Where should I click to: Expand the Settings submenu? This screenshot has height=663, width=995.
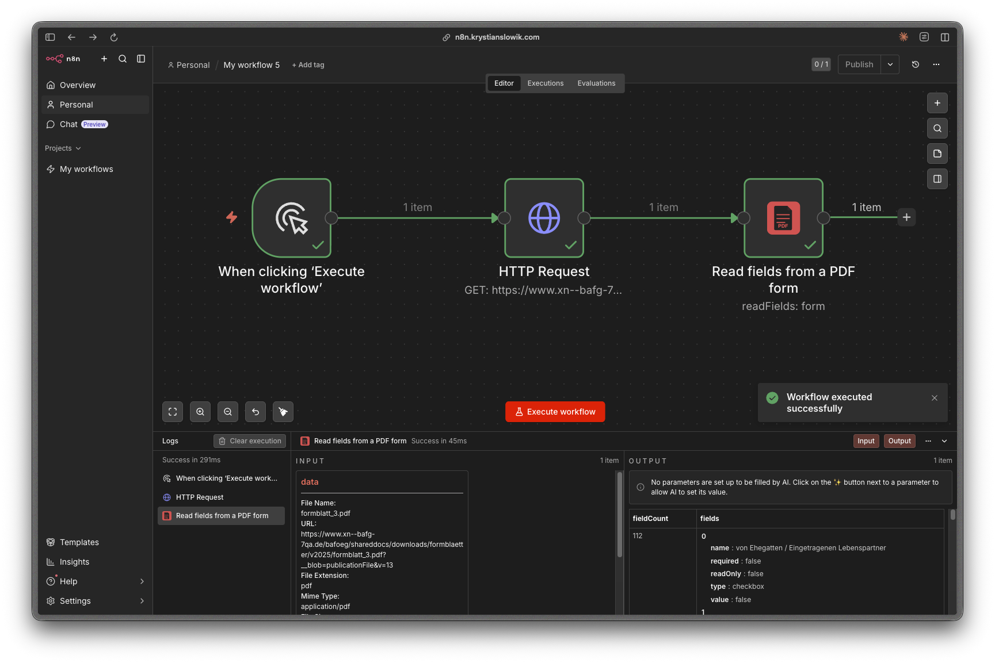(142, 601)
